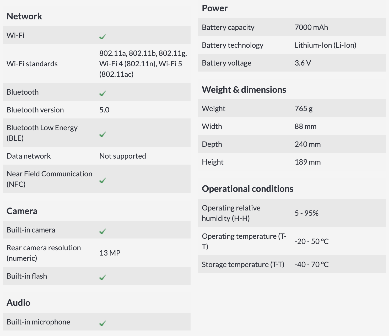This screenshot has height=336, width=389.
Task: Click the Audio section heading
Action: tap(18, 303)
